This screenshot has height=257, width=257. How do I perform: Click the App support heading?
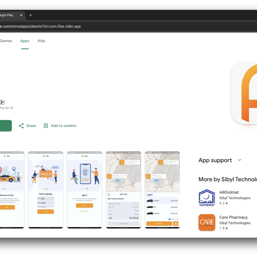click(x=215, y=160)
